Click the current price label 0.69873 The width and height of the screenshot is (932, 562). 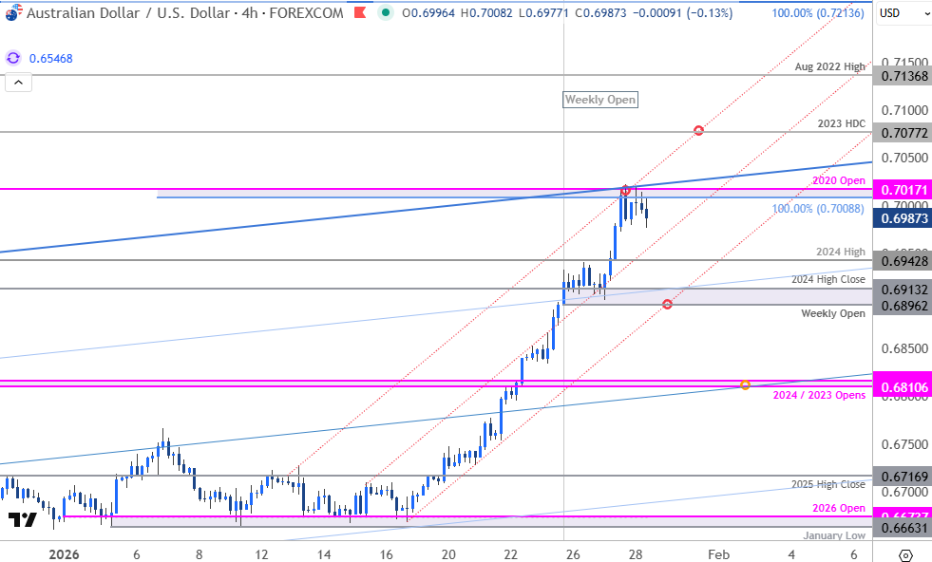(x=903, y=218)
